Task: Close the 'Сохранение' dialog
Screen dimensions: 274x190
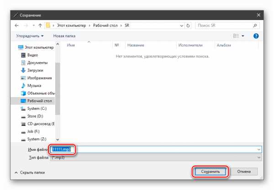Action: point(258,15)
